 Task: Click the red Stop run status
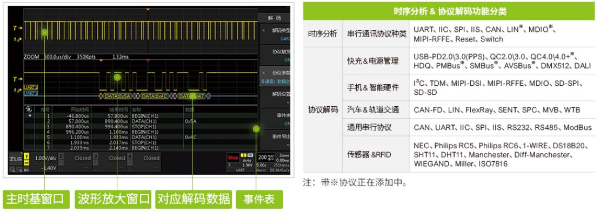click(233, 157)
